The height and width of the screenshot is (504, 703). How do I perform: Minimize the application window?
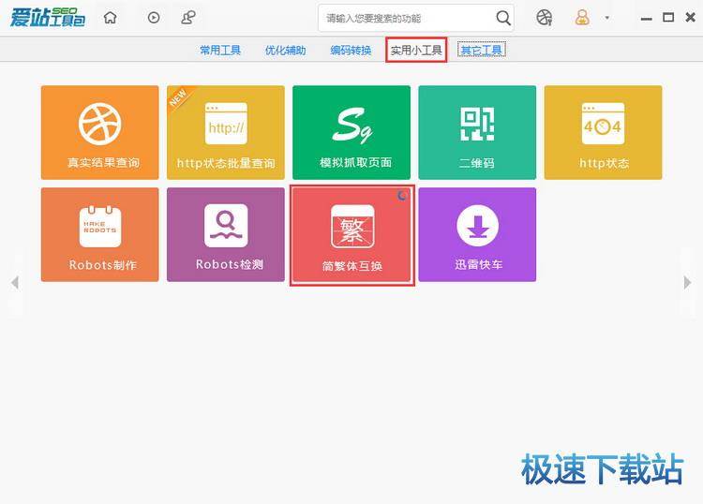(x=646, y=19)
